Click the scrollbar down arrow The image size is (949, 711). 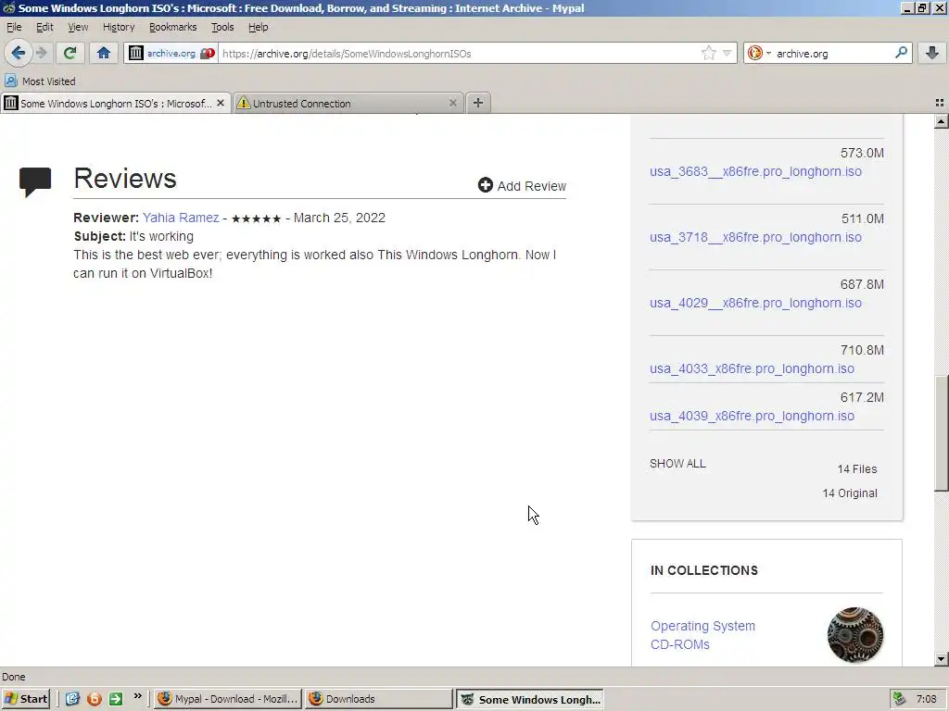click(941, 659)
